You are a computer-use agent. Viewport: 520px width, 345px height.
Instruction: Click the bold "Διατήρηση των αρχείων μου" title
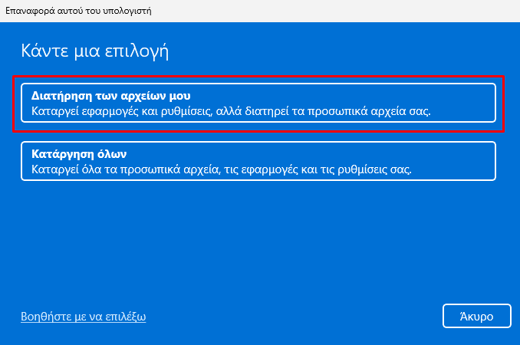(x=110, y=96)
